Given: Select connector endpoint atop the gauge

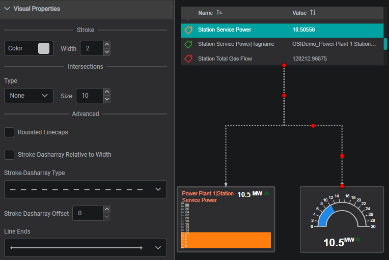Looking at the screenshot, I should click(342, 186).
